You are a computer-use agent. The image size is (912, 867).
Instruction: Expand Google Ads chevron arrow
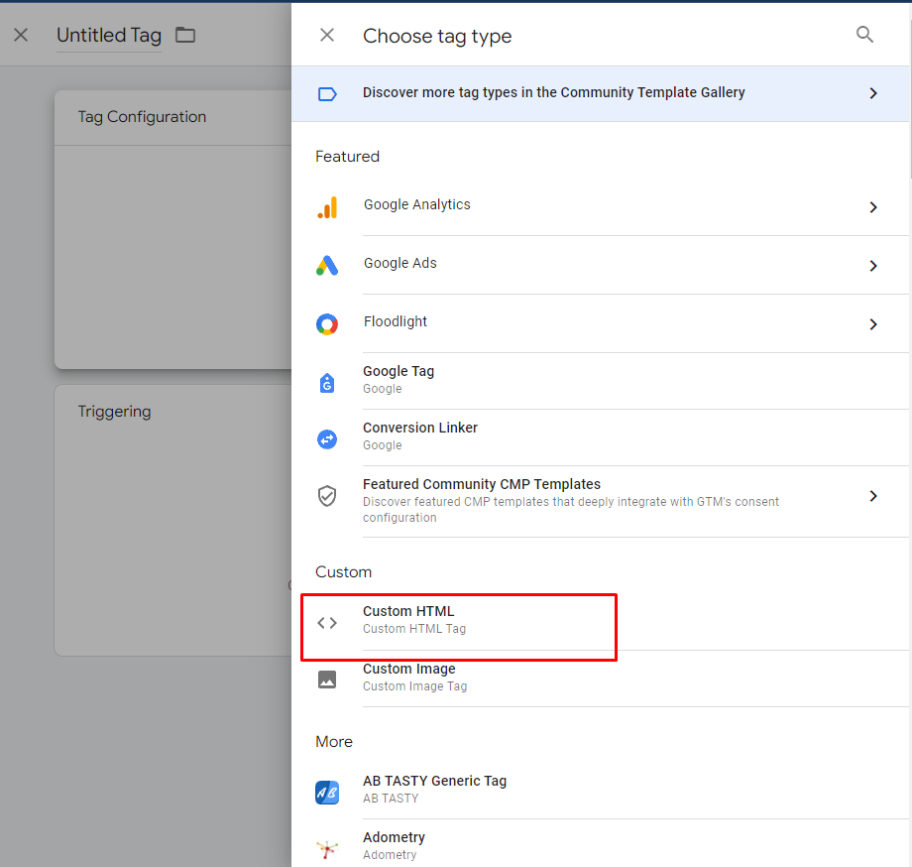click(873, 266)
